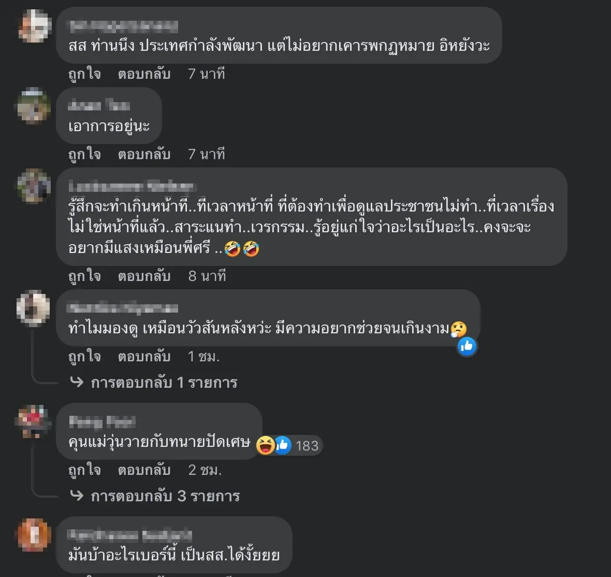Click the reply arrow icon before การตอบกลับ 3 รายการ
Viewport: 611px width, 577px height.
(x=77, y=496)
